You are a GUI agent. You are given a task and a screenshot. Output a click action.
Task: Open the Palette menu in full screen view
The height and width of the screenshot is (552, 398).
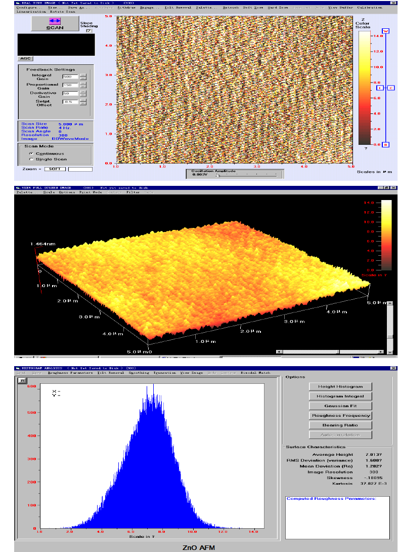(24, 192)
